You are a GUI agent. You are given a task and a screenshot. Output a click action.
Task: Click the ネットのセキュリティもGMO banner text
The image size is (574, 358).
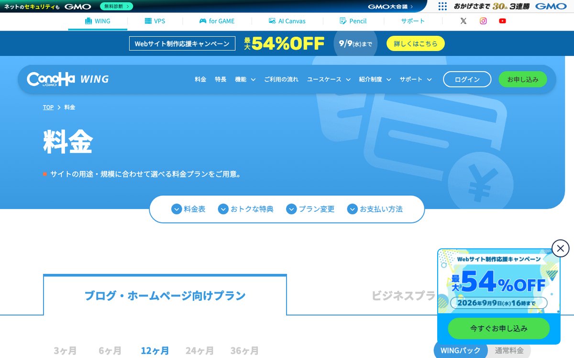click(x=47, y=6)
